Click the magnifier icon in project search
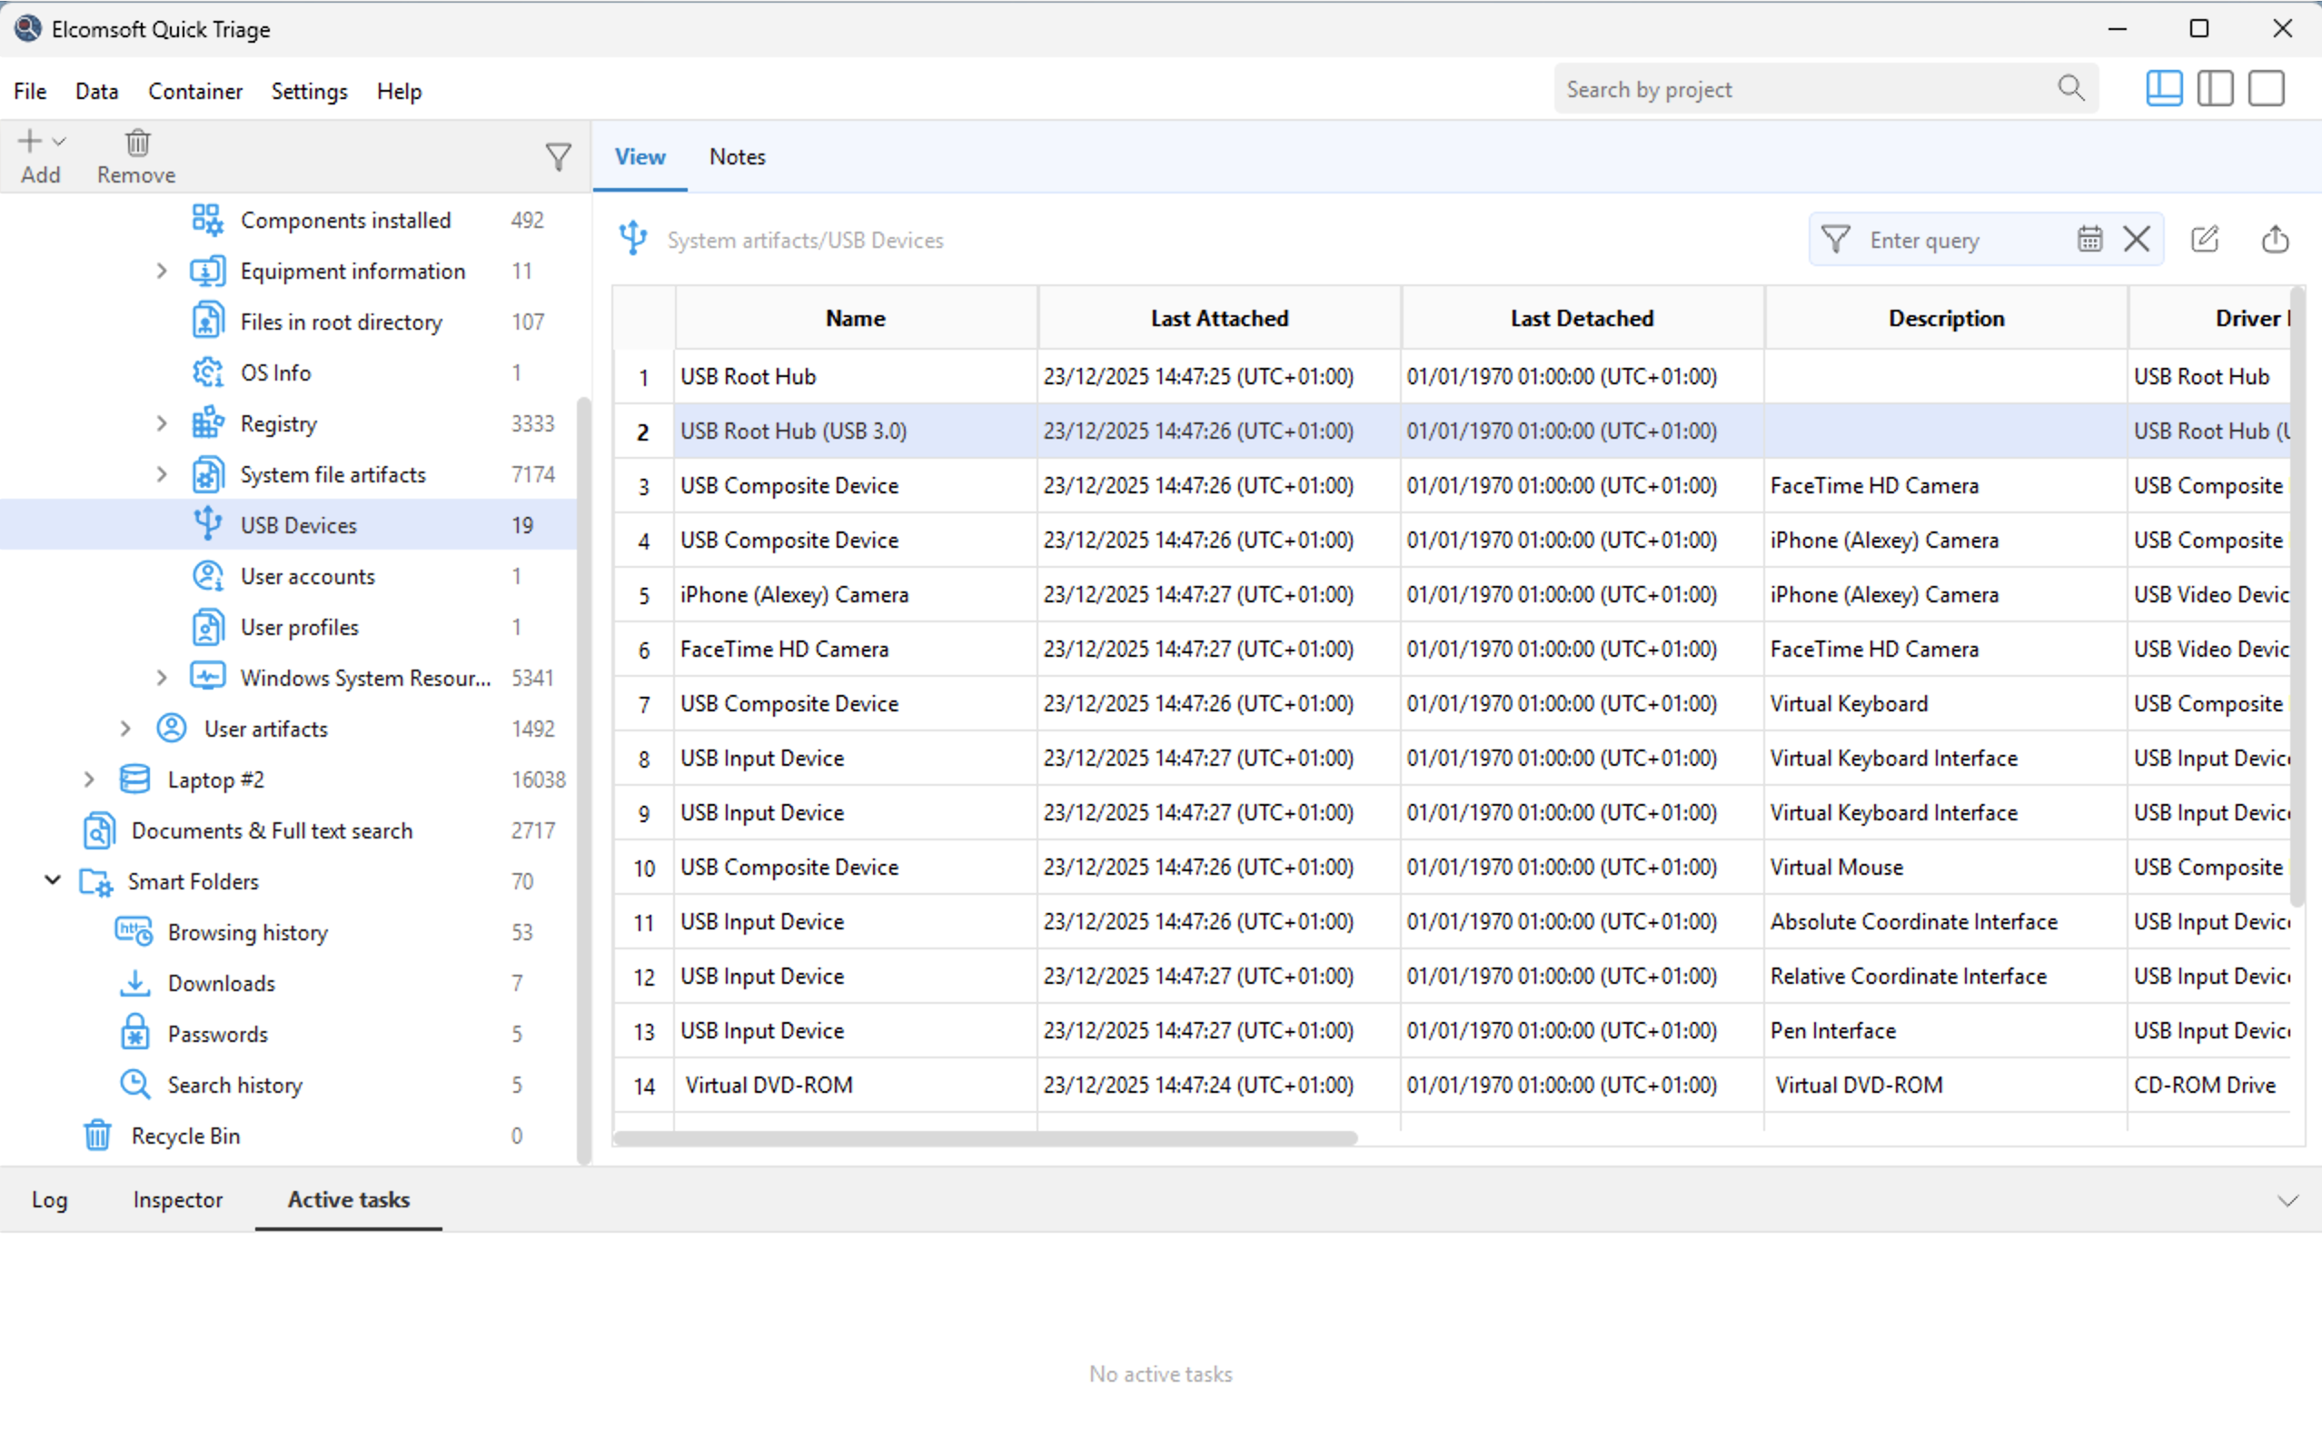 click(x=2070, y=89)
